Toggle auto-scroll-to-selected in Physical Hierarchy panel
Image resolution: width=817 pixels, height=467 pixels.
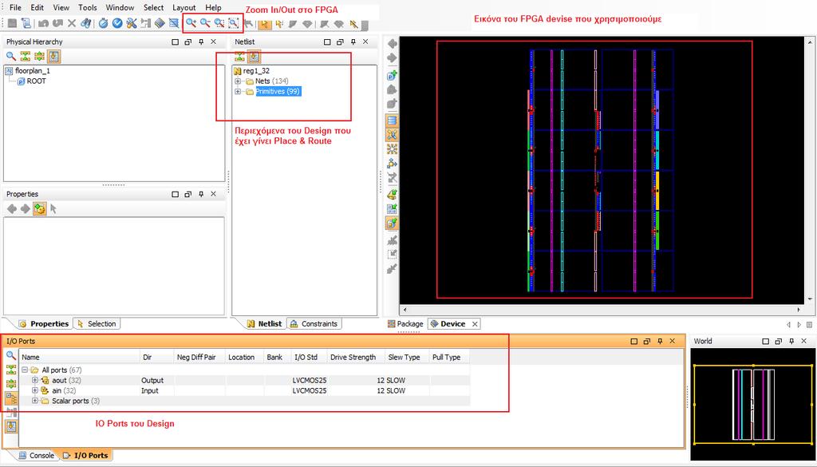coord(53,56)
